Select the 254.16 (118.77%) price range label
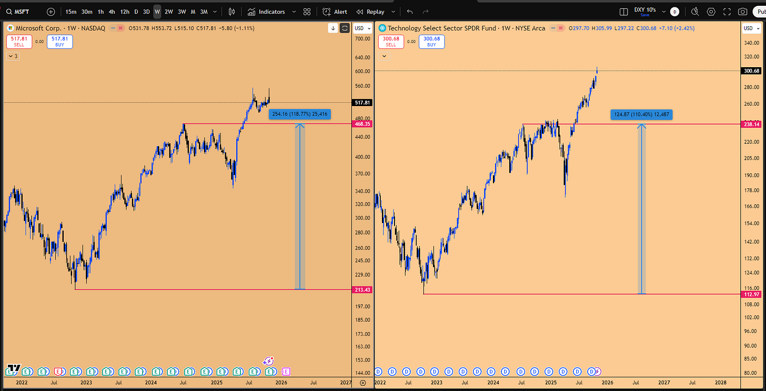The image size is (766, 391). click(x=300, y=114)
